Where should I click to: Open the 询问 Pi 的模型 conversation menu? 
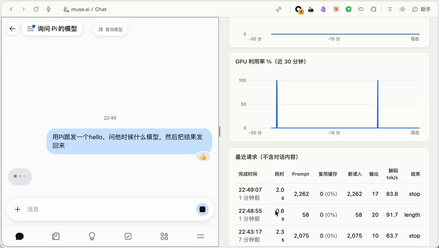[52, 29]
